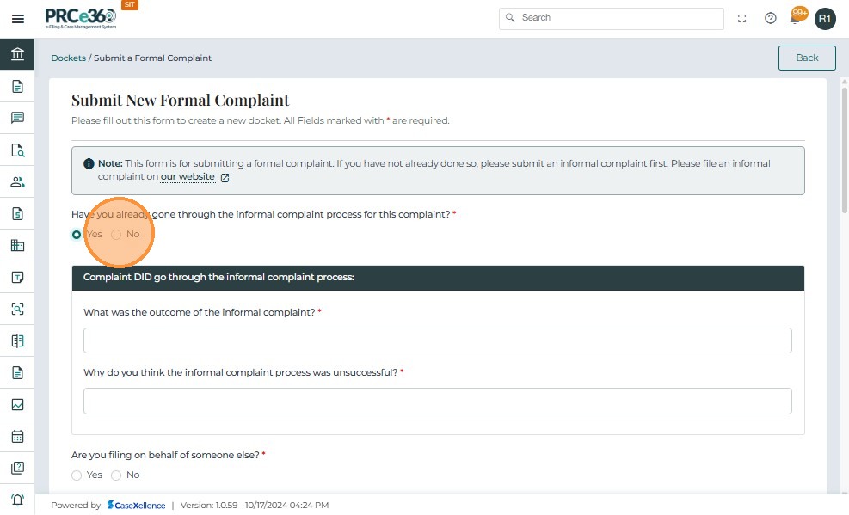Go to Dockets breadcrumb
This screenshot has width=849, height=515.
click(x=68, y=58)
